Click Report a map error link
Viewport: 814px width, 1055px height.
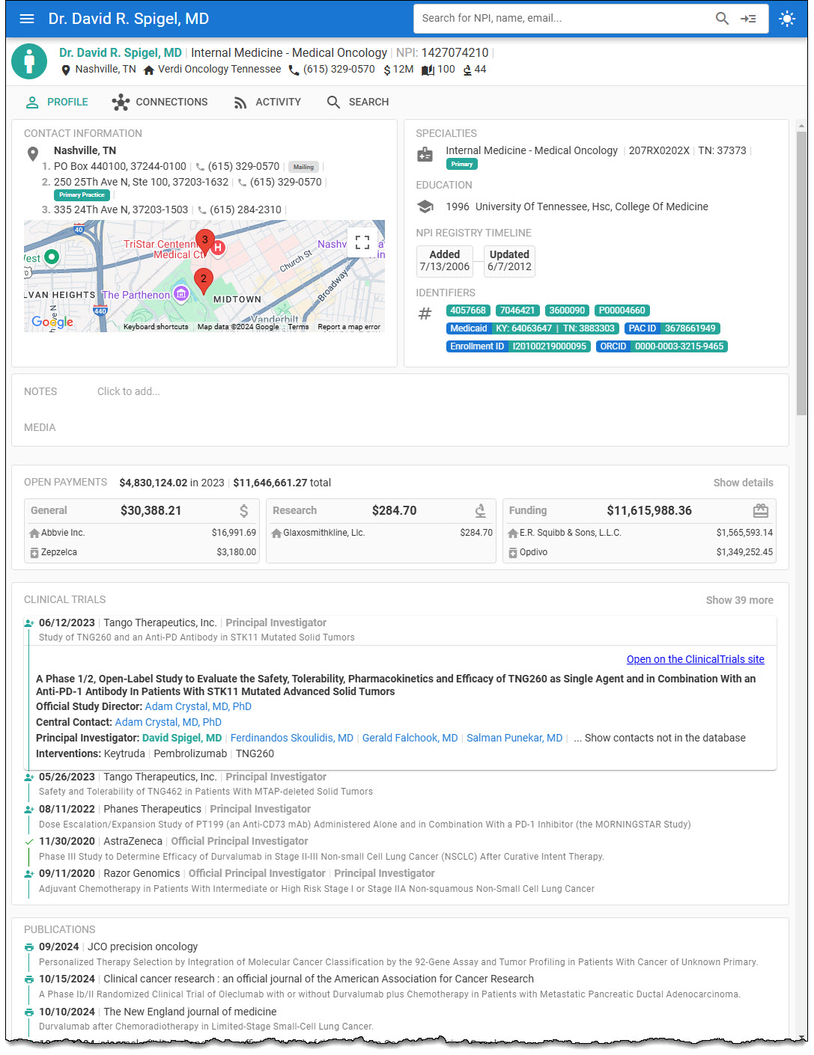[x=349, y=327]
